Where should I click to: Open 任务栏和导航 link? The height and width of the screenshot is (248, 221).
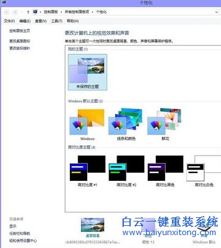[20, 233]
